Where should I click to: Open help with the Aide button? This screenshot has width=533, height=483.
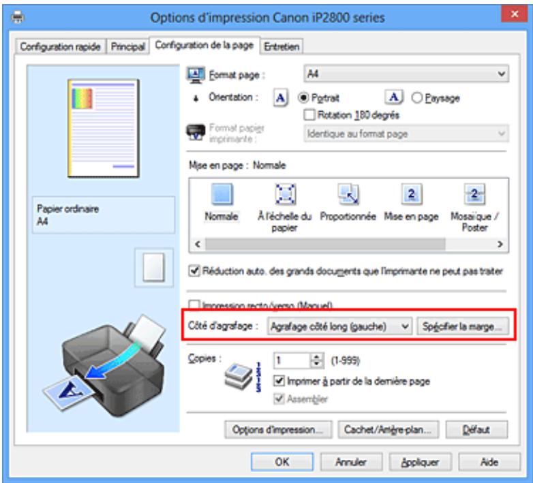[x=489, y=462]
